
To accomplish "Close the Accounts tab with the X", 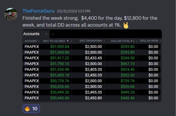I will click(46, 34).
